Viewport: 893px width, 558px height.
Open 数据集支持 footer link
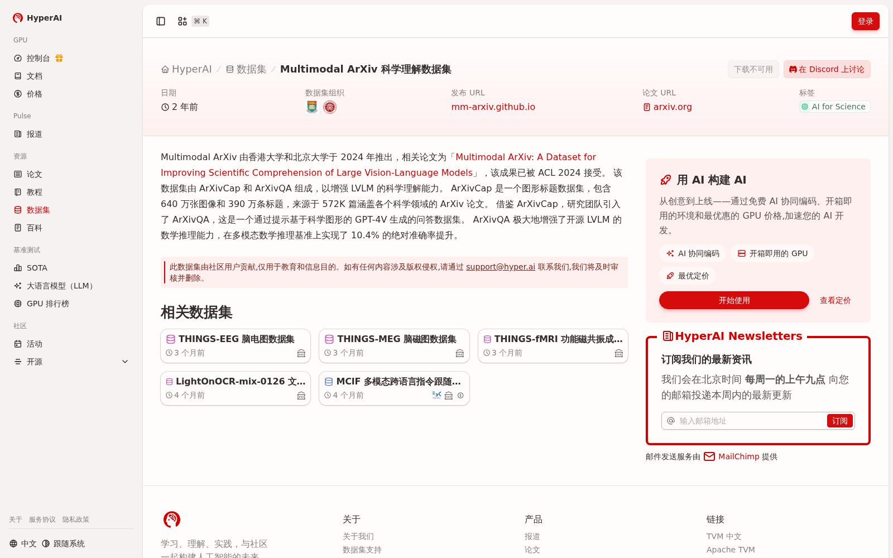pos(362,550)
